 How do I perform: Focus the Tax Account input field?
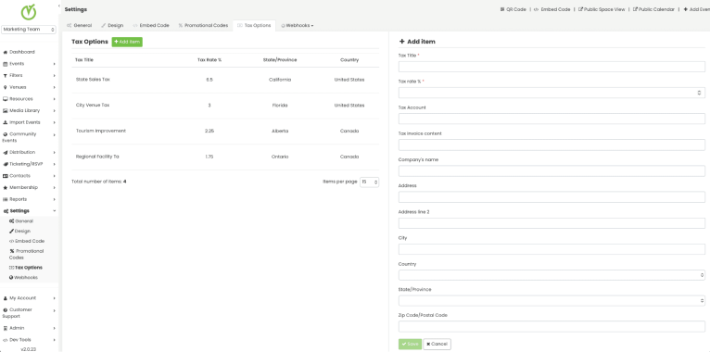point(552,119)
